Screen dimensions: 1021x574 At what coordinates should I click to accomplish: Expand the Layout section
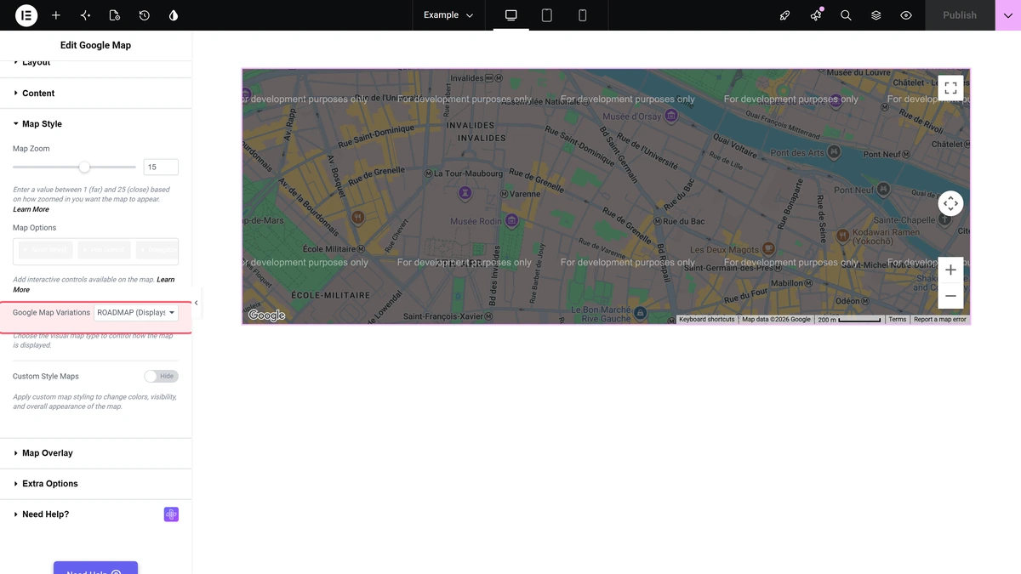(x=96, y=65)
